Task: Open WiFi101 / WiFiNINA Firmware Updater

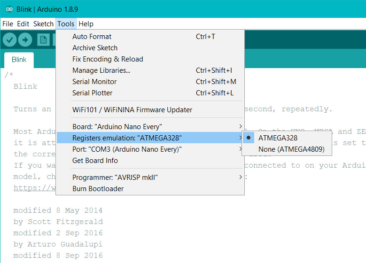Action: [x=150, y=110]
